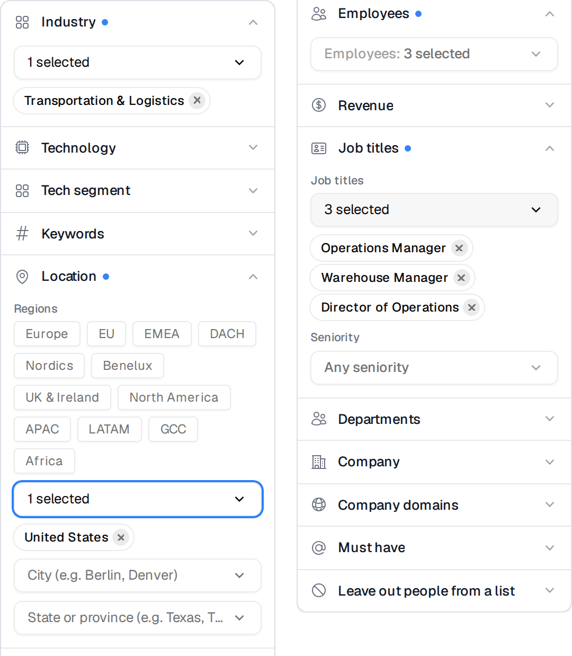
Task: Click the Must have section title
Action: [x=372, y=547]
